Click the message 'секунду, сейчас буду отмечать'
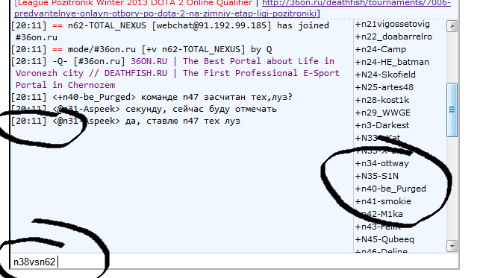483x278 pixels. [201, 109]
